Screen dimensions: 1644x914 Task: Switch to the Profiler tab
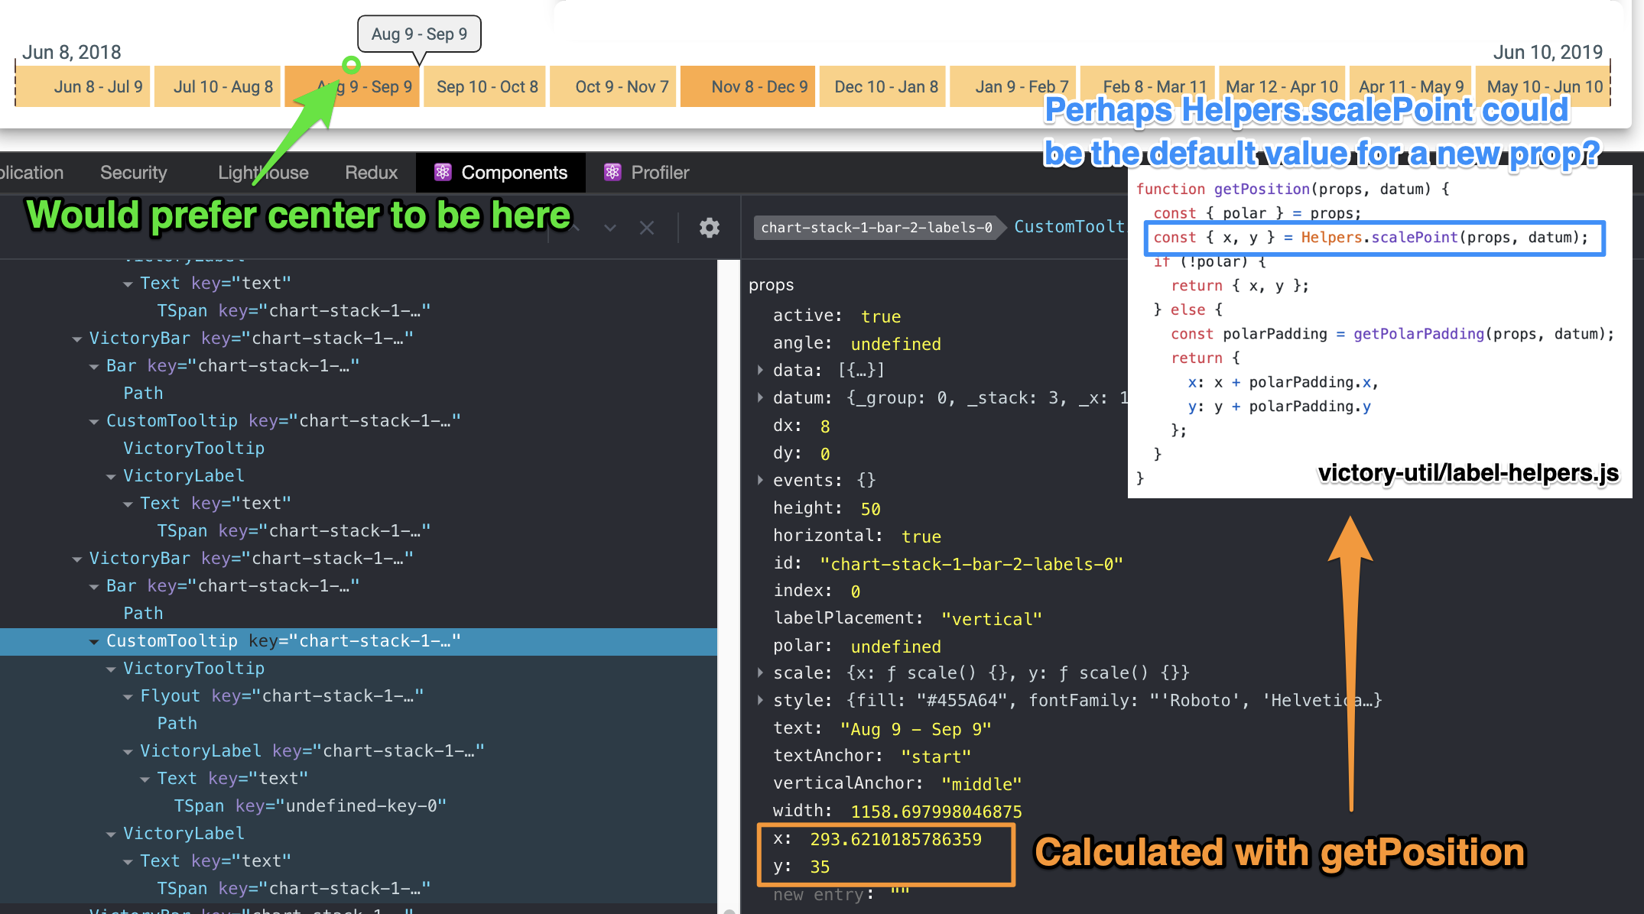click(659, 173)
